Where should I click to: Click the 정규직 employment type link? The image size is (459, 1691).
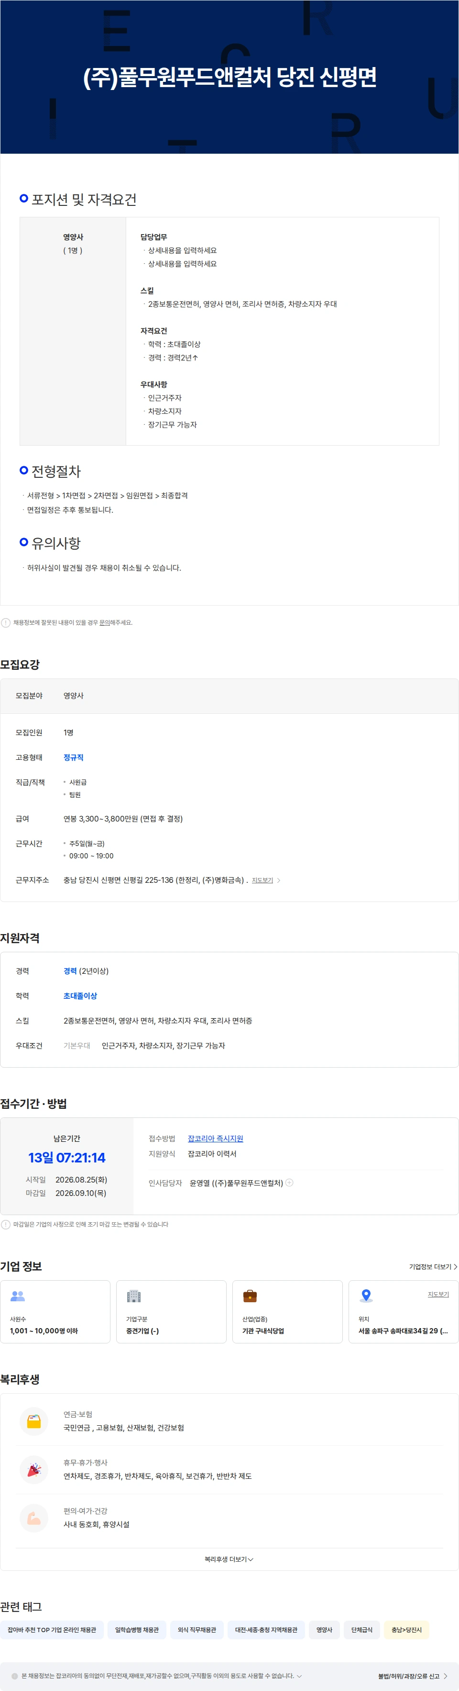74,757
